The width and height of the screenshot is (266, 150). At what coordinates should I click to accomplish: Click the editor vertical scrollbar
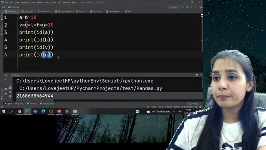pyautogui.click(x=202, y=34)
